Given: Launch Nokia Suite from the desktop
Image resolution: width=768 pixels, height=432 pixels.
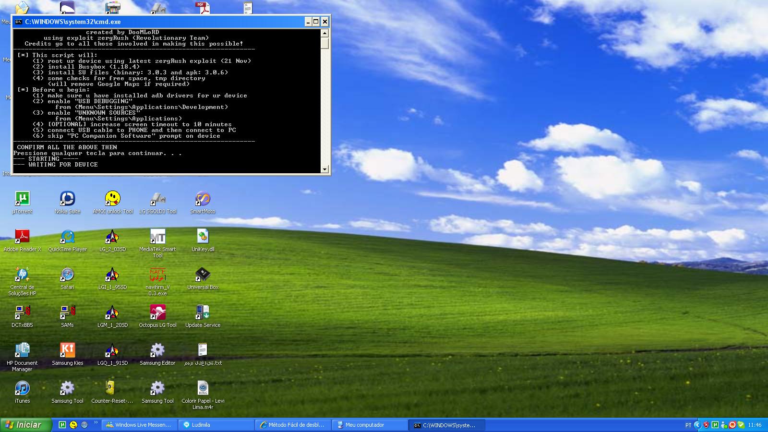Looking at the screenshot, I should pyautogui.click(x=67, y=202).
